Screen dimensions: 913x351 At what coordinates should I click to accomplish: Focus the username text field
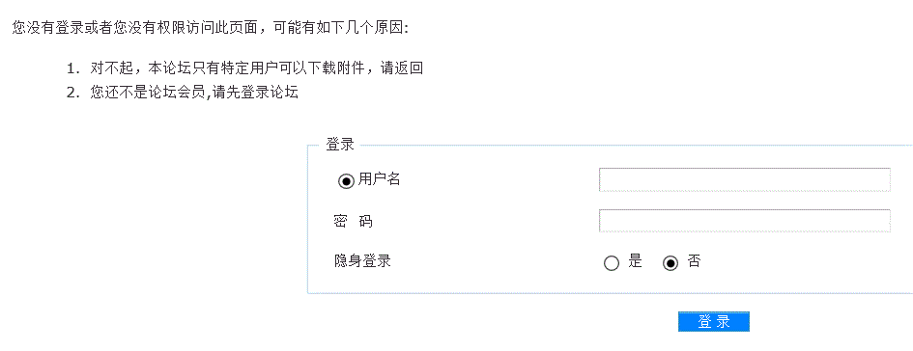[x=745, y=179]
